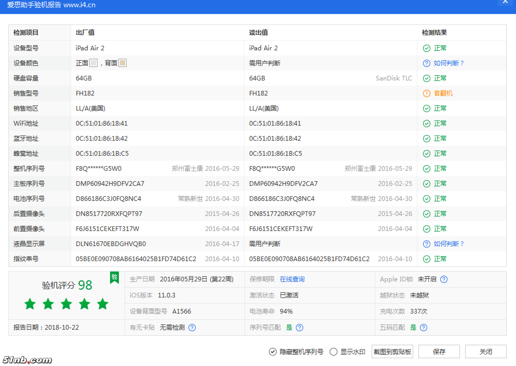
Task: Enable the 隐藏整机序列号 checkbox
Action: [x=272, y=352]
